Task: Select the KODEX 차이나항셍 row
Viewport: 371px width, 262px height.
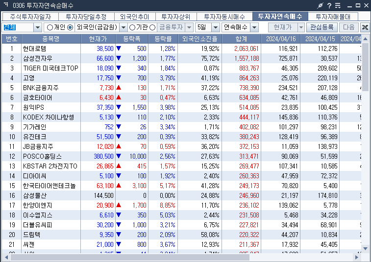Action: tap(49, 117)
